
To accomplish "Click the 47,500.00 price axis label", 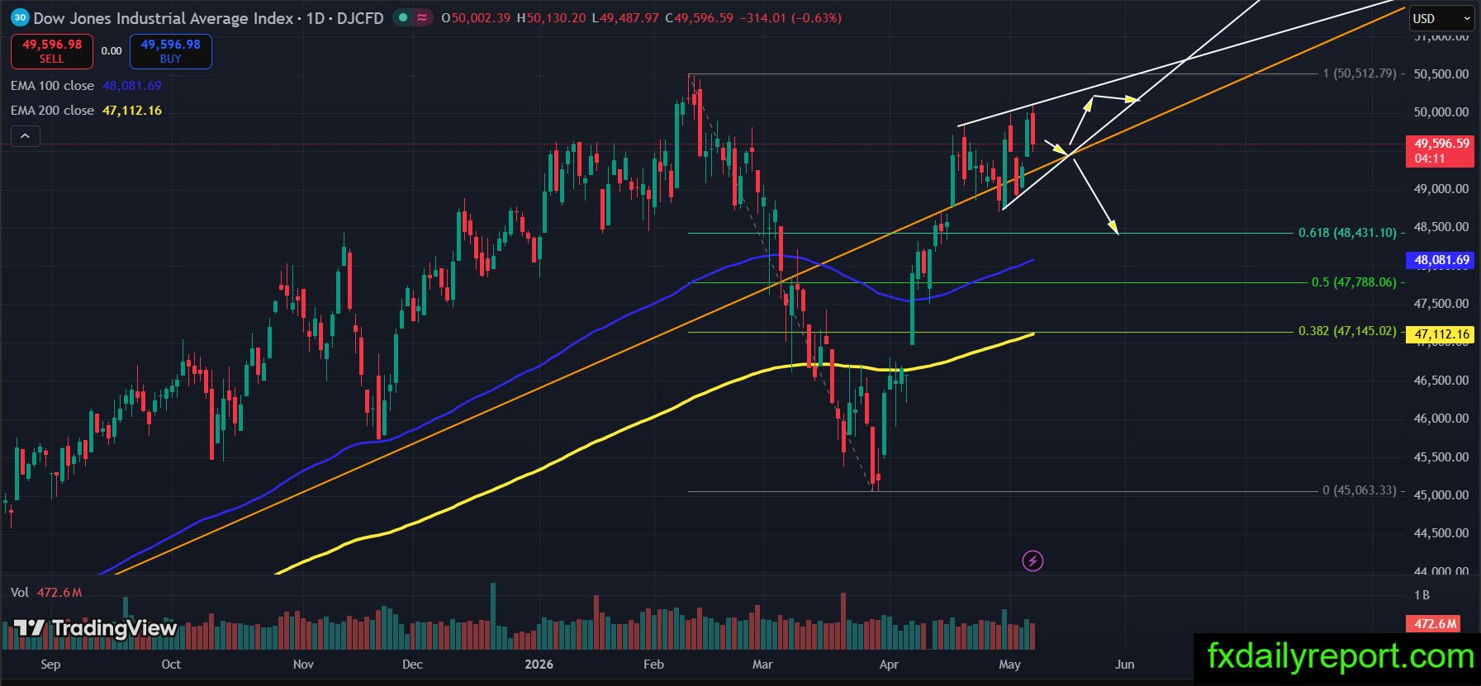I will 1441,304.
